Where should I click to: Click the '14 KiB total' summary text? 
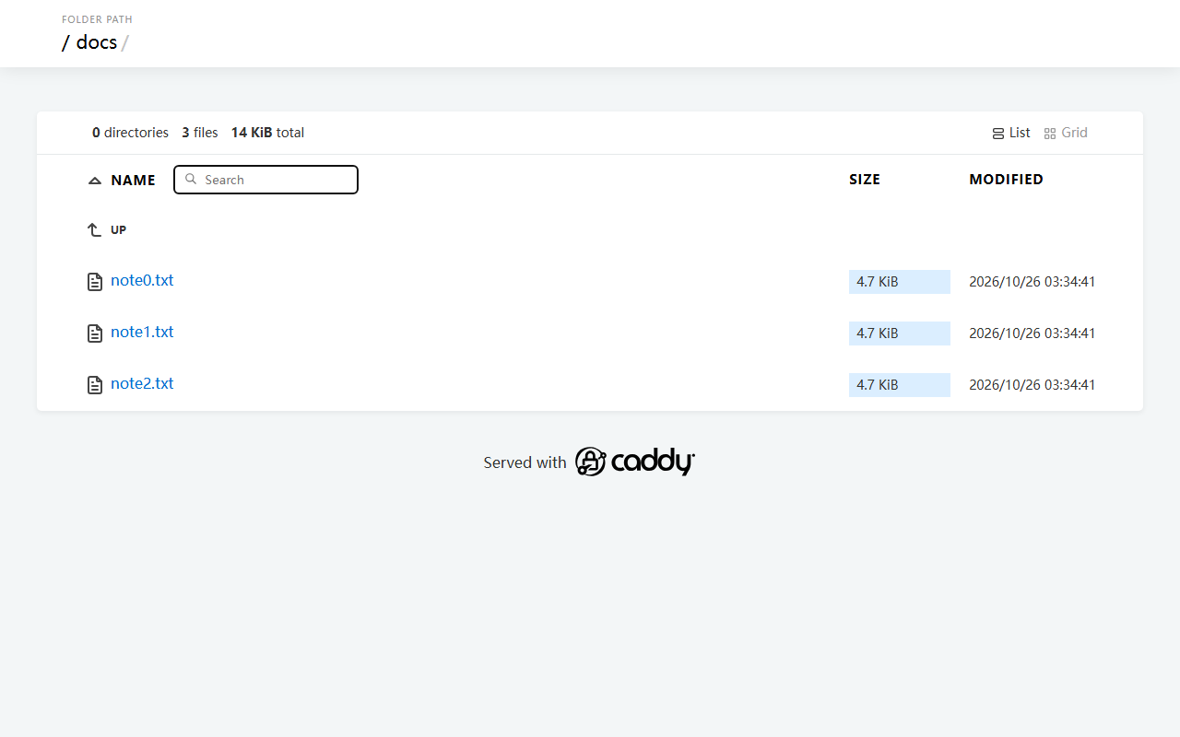click(267, 133)
